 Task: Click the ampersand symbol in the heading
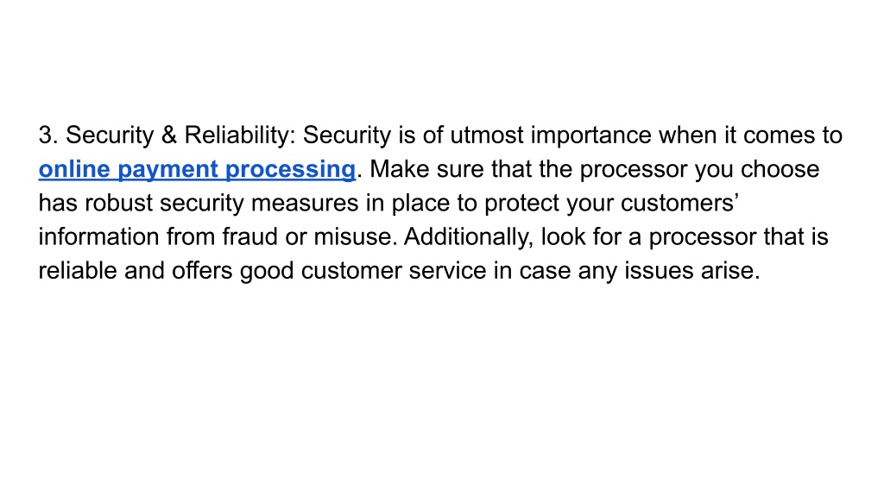click(x=169, y=135)
